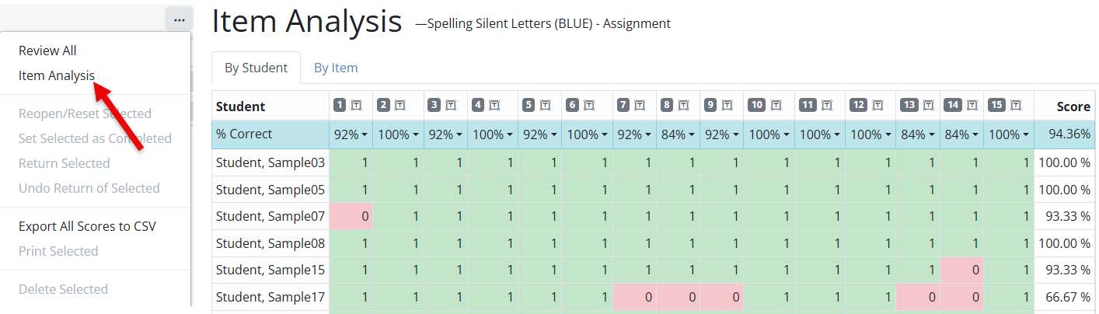Open the item 13 preview icon
Viewport: 1099px width, 314px height.
tap(929, 105)
